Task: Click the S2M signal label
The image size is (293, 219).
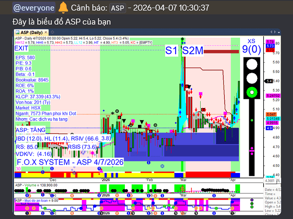Action: (x=192, y=50)
